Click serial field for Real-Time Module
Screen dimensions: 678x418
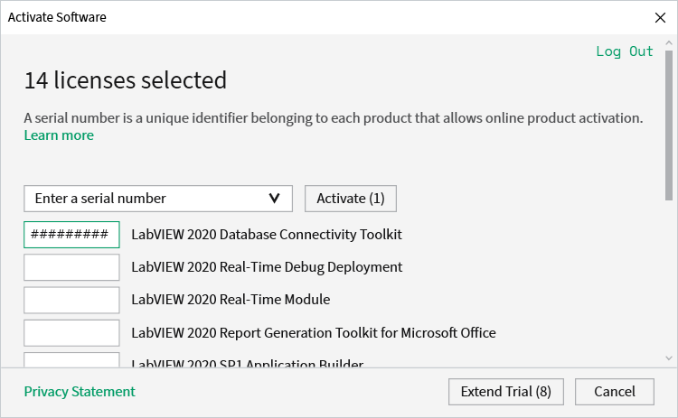tap(71, 300)
